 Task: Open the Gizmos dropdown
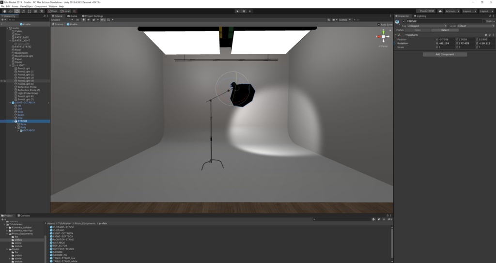click(x=343, y=20)
